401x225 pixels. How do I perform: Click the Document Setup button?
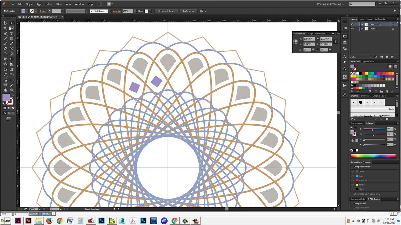coord(166,11)
